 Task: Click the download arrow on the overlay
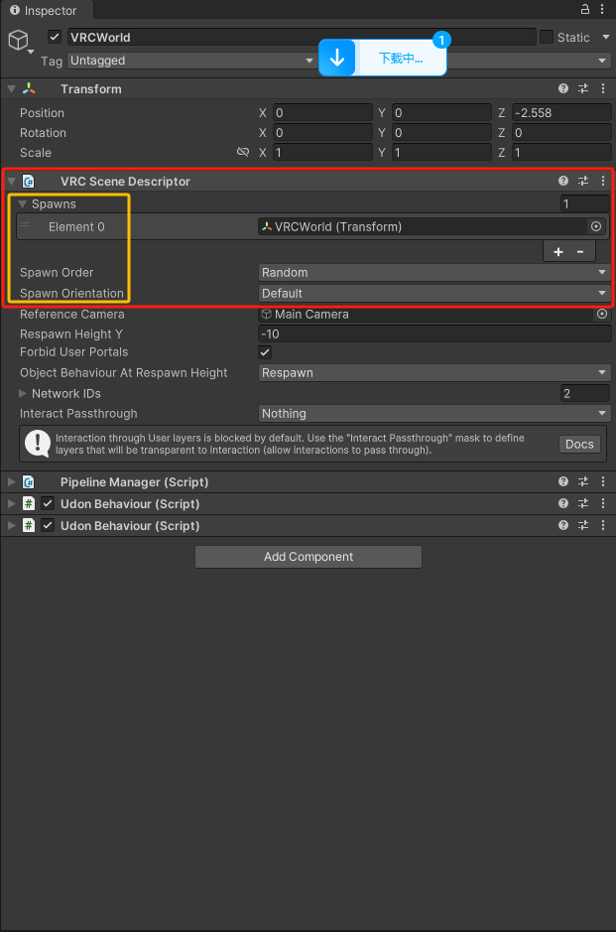pos(337,58)
